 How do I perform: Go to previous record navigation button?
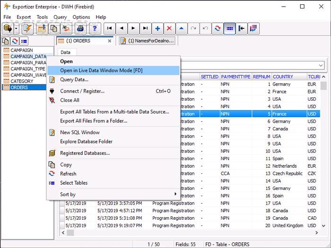122,28
